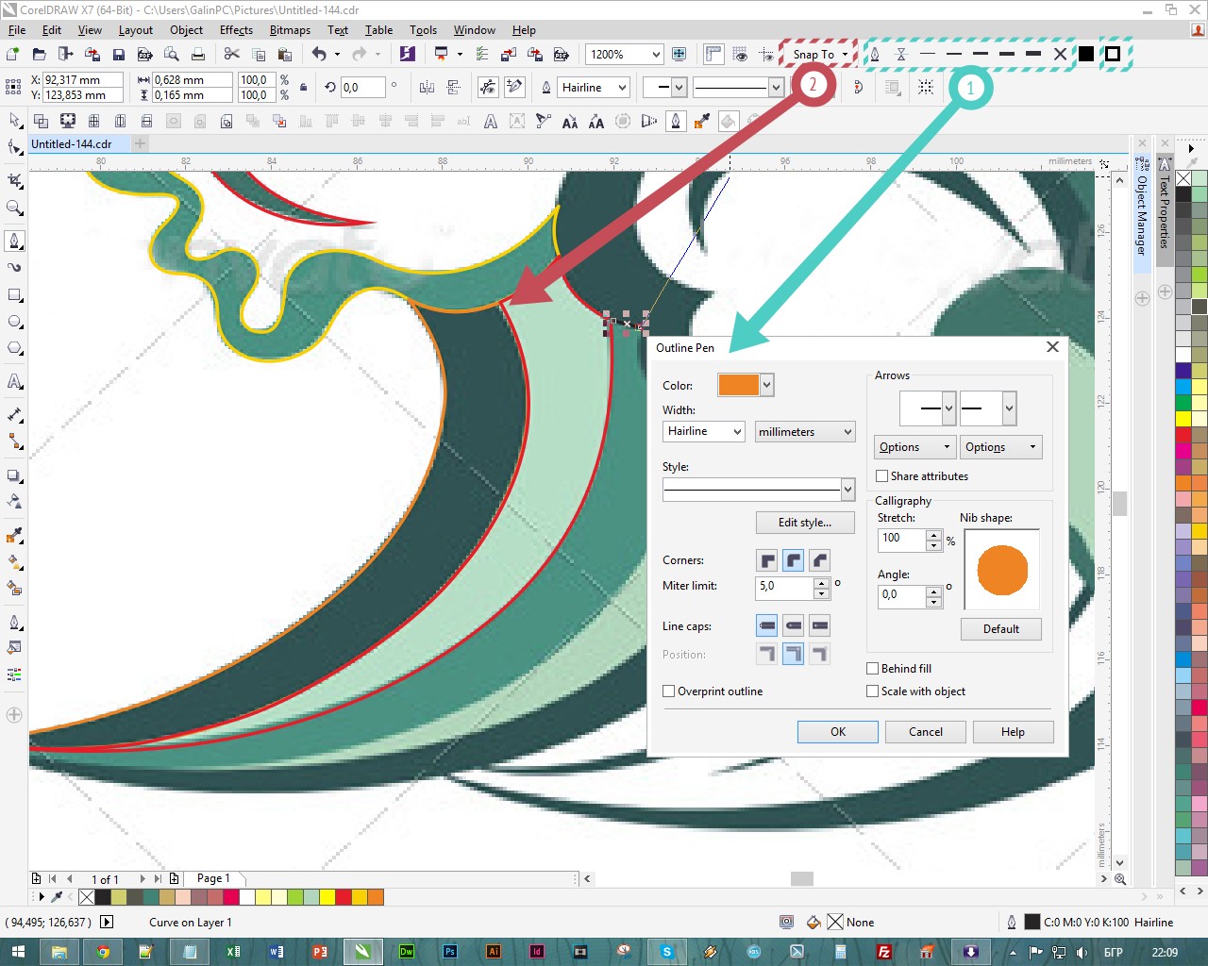
Task: Enable Share attributes checkbox
Action: tap(882, 476)
